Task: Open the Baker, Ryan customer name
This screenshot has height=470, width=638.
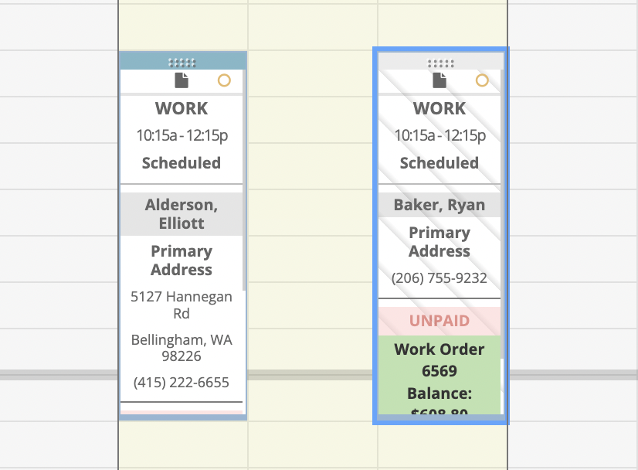Action: (x=439, y=205)
